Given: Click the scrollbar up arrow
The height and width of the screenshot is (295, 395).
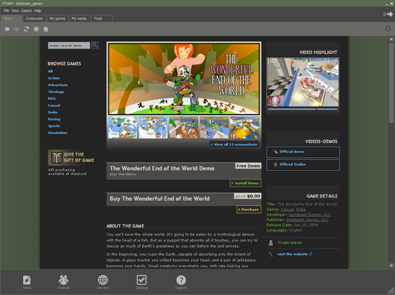Looking at the screenshot, I should pyautogui.click(x=391, y=39).
